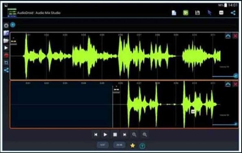
Task: Open the music file icon in left sidebar
Action: [x=6, y=33]
